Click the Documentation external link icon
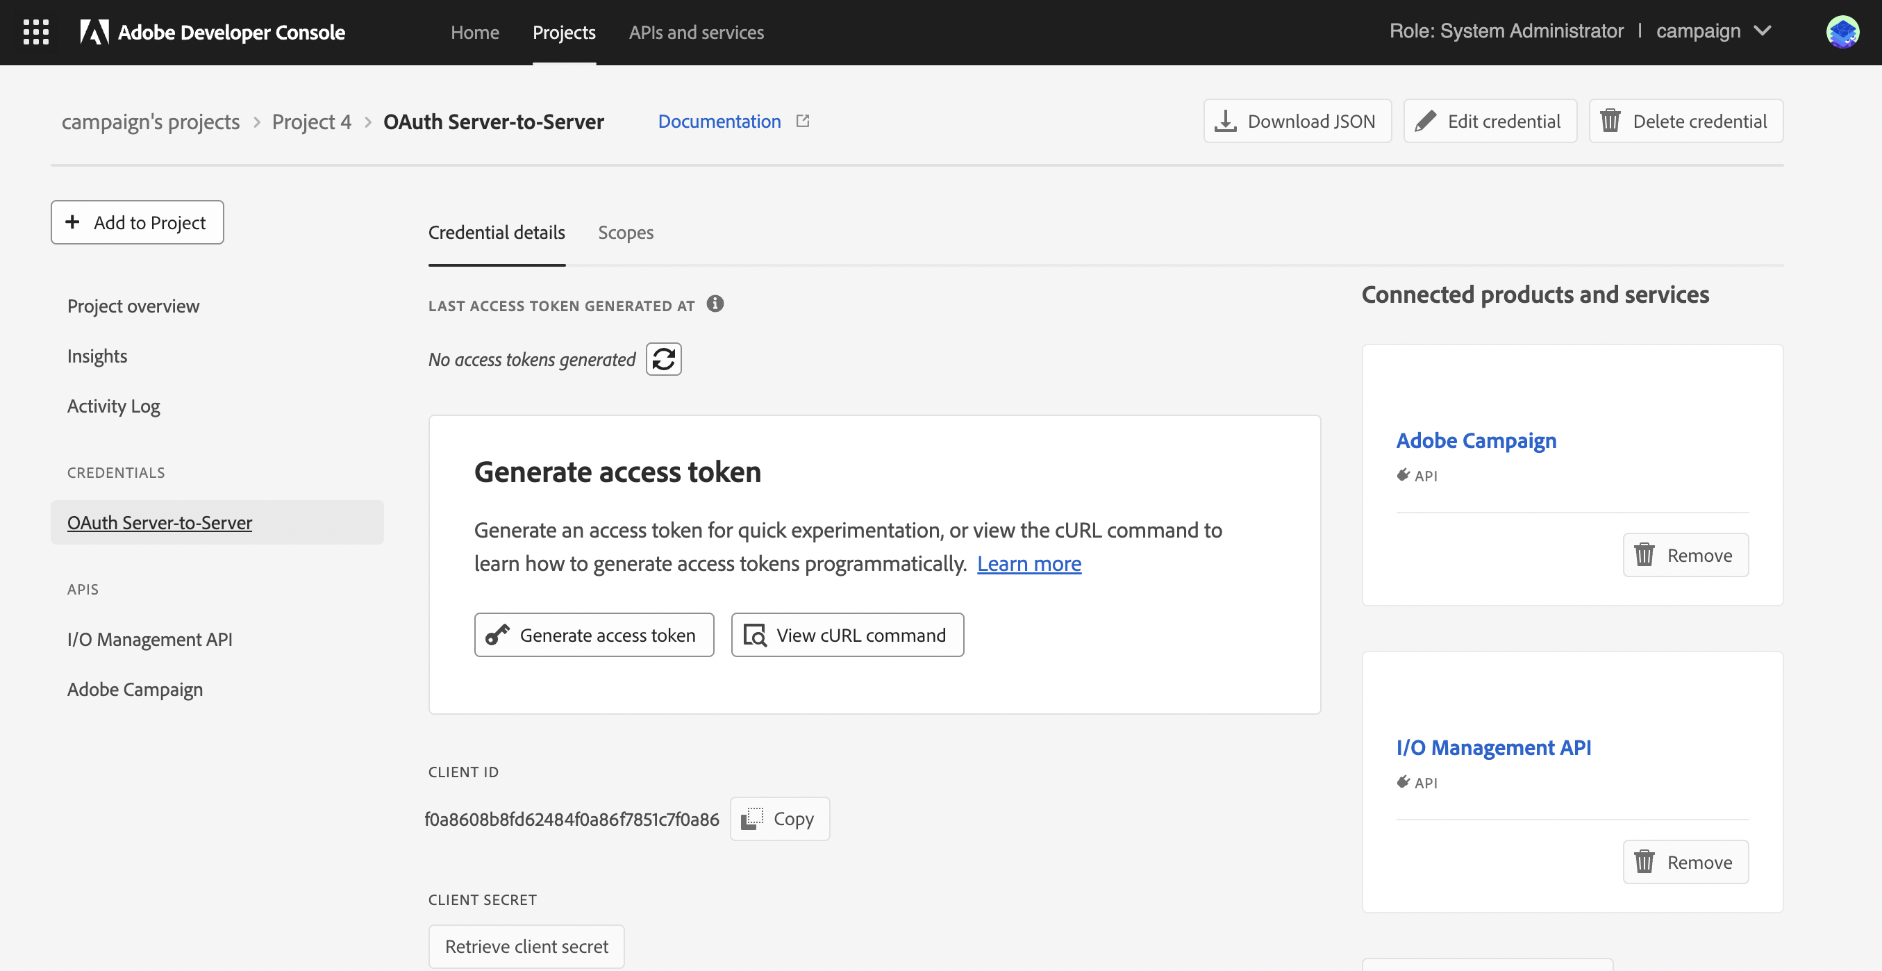Viewport: 1882px width, 971px height. pyautogui.click(x=803, y=121)
